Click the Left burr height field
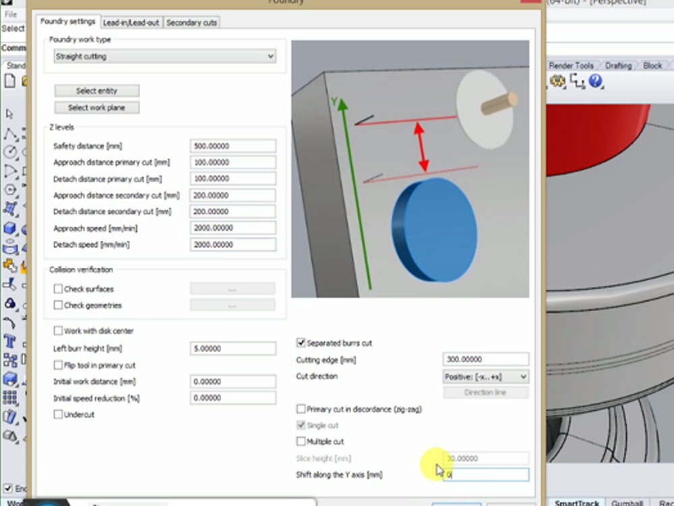Screen dimensions: 674x506 click(233, 348)
